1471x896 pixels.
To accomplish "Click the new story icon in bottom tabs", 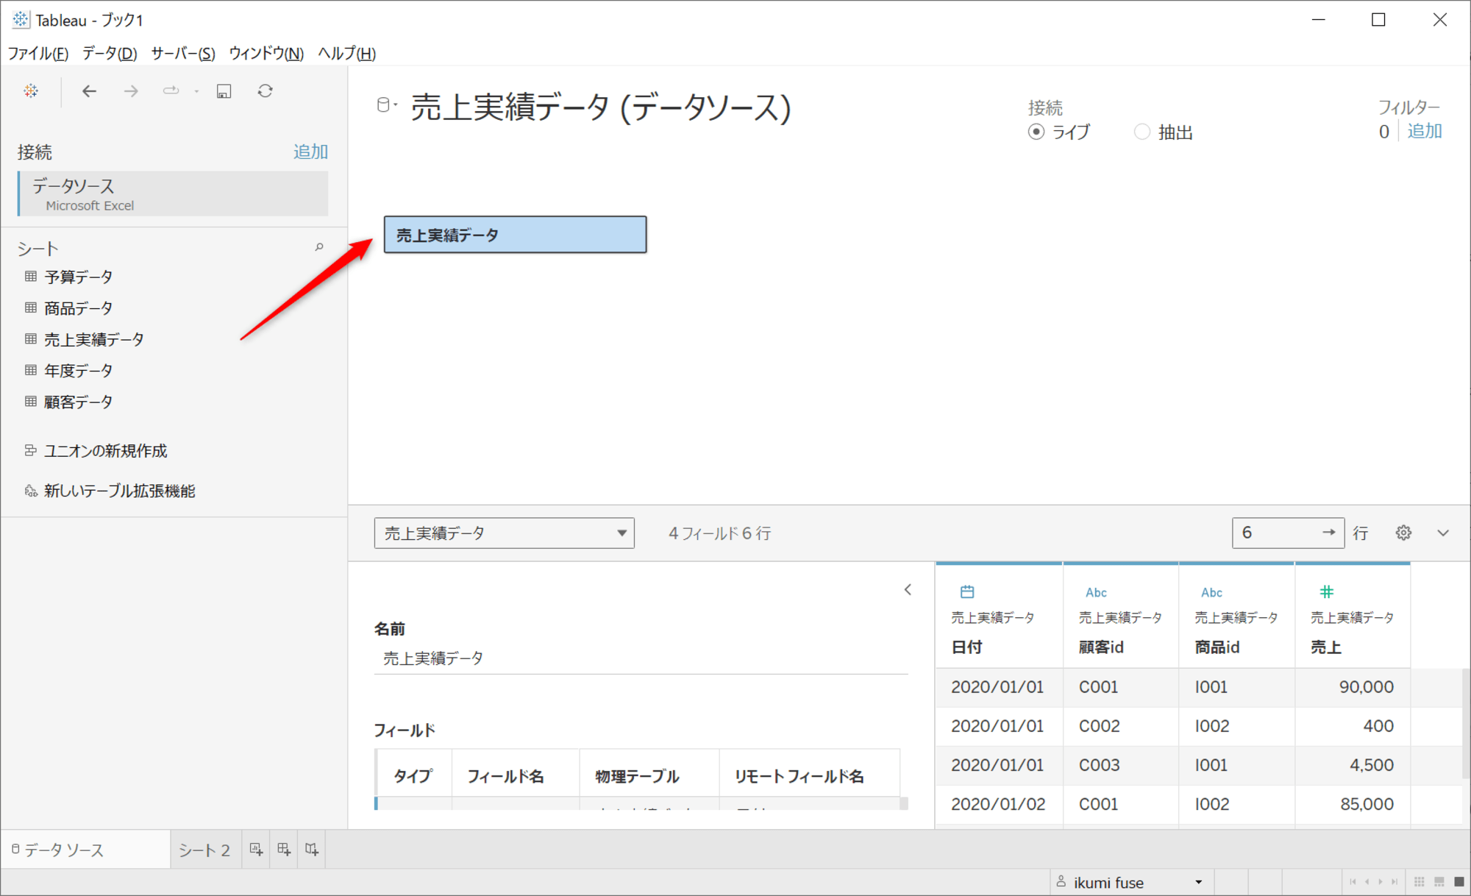I will (312, 850).
